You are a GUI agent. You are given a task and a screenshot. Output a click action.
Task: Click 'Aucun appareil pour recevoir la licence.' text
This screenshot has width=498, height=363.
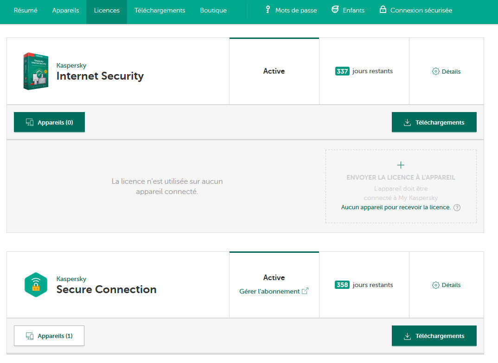(396, 207)
